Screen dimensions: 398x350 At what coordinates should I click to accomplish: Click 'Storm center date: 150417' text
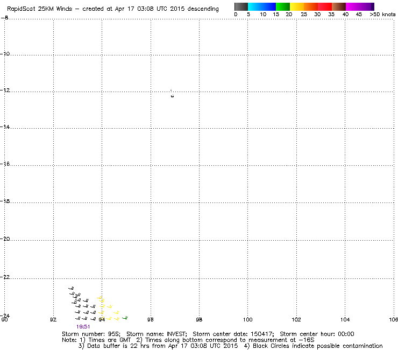pos(233,334)
